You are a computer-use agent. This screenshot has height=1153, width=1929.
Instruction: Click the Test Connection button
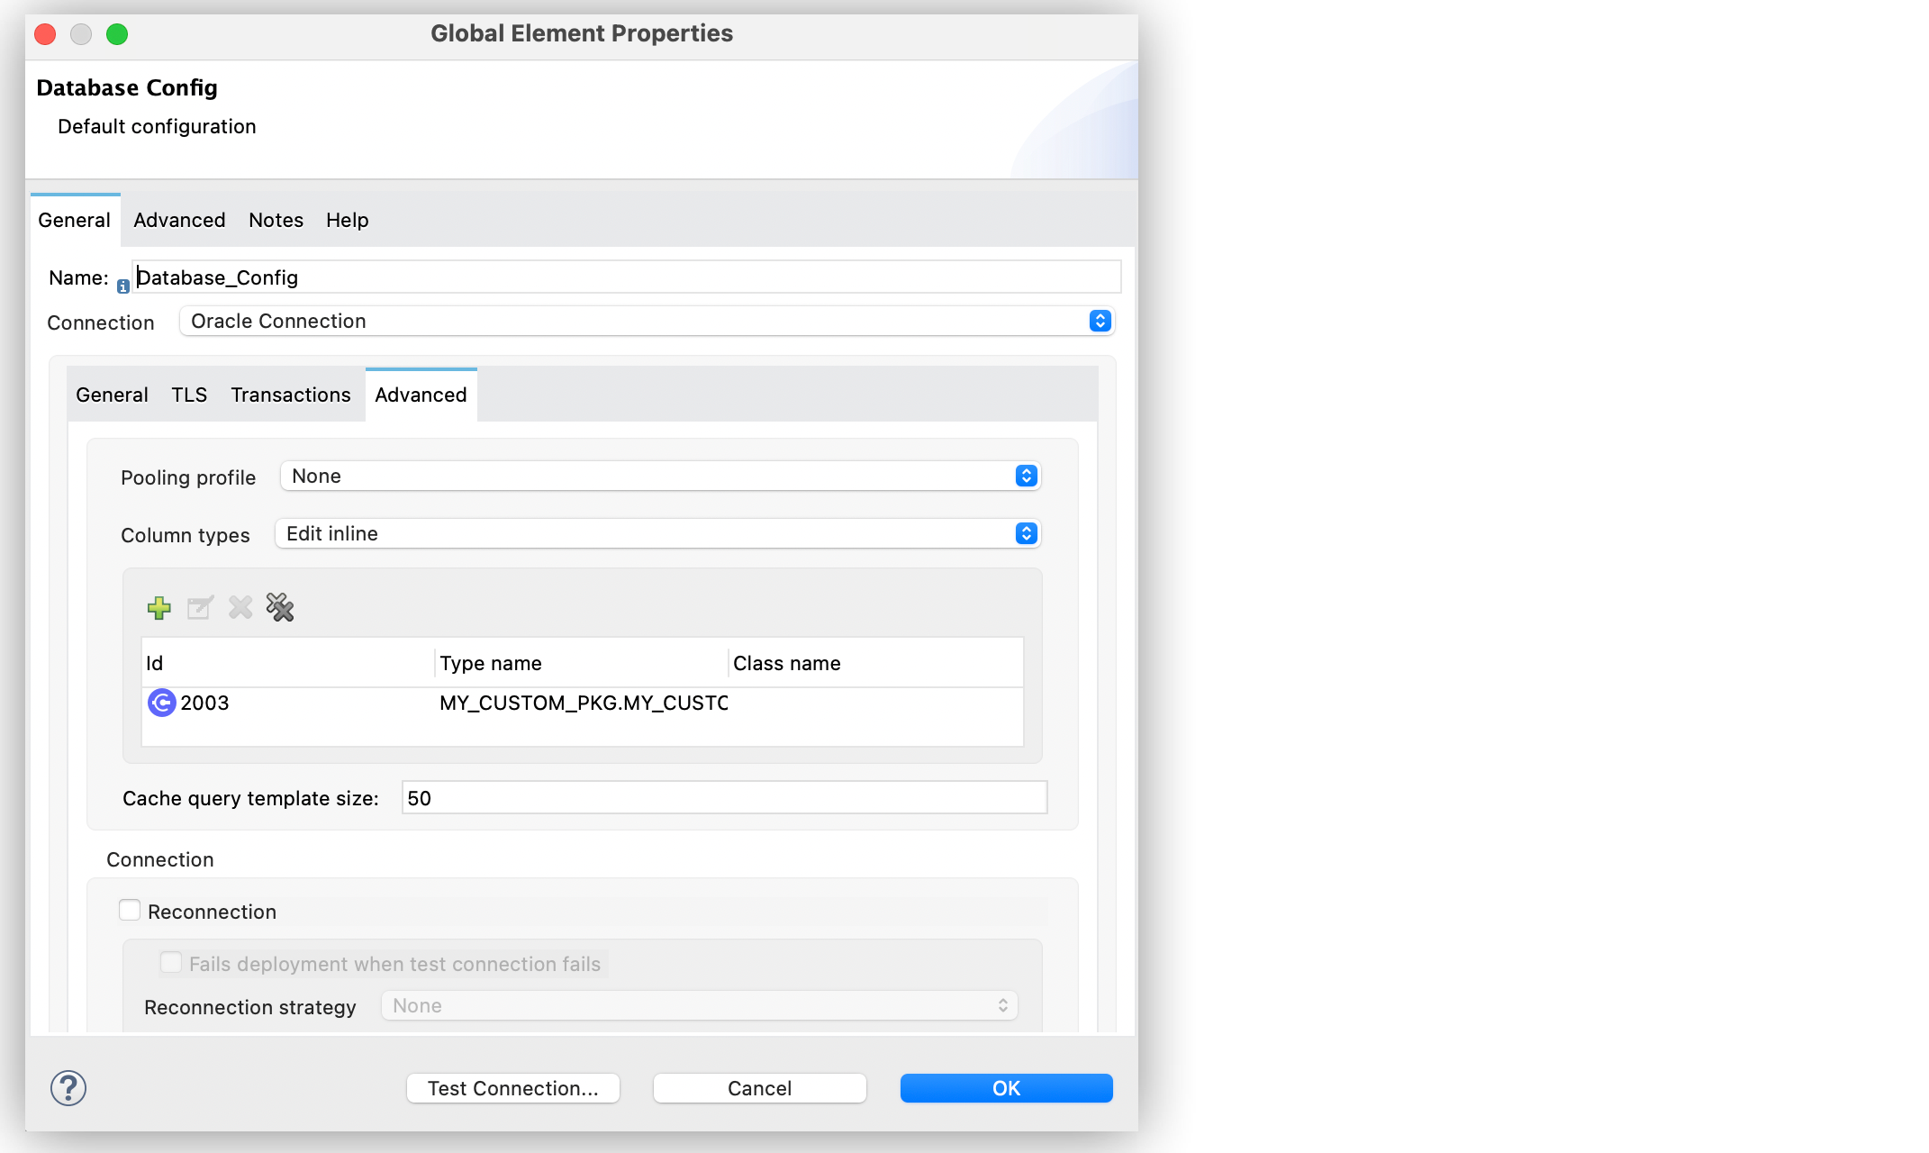[x=512, y=1088]
